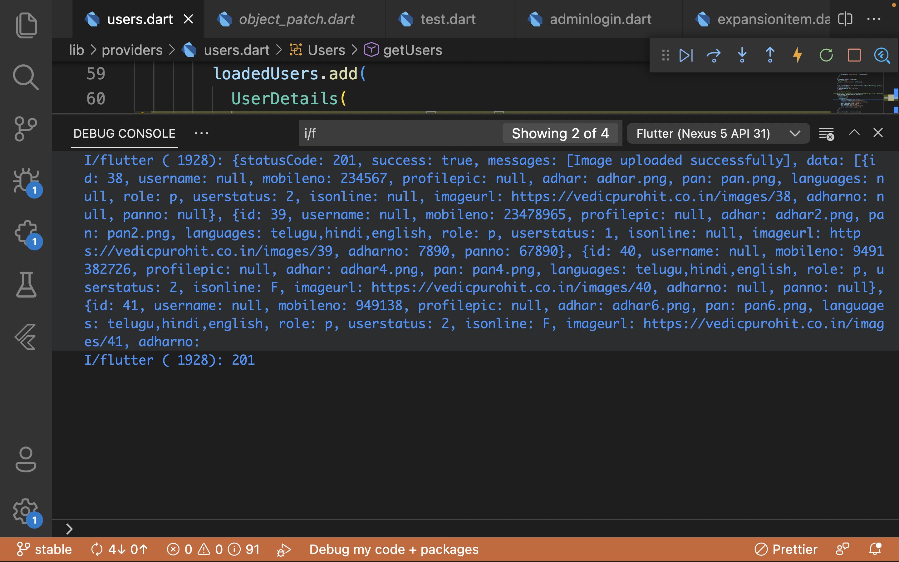The image size is (899, 562).
Task: Synchronize changes 4 down 0 up
Action: click(x=120, y=550)
